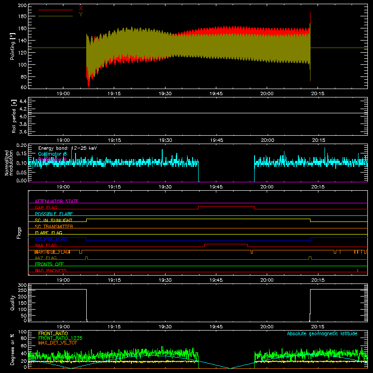The image size is (373, 373).
Task: Click the "19:30" time label under Roll period plot
Action: click(x=166, y=140)
